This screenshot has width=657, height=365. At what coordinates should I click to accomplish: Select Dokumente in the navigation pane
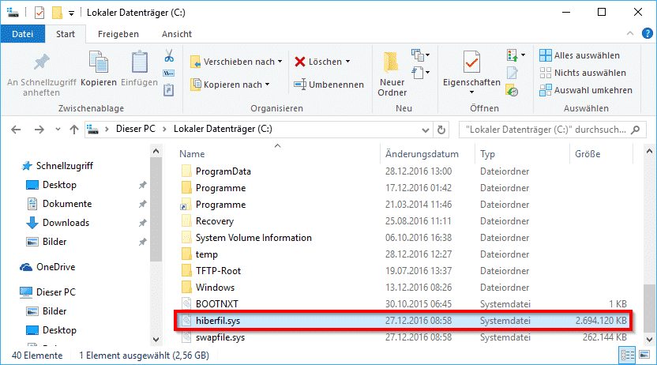click(x=67, y=204)
